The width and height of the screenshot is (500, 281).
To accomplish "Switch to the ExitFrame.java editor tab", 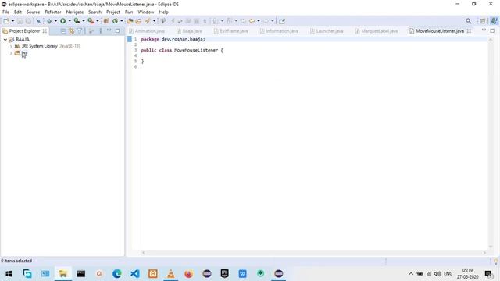I will pos(231,31).
